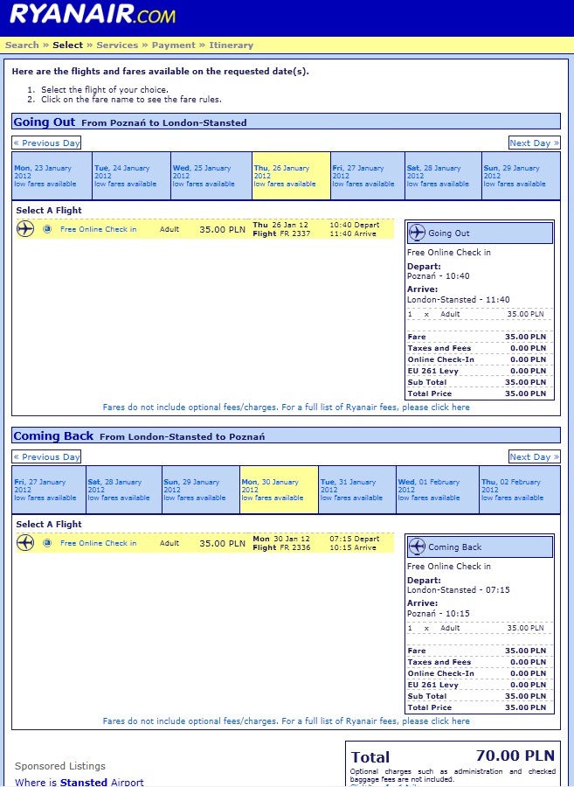Go to the Search step in breadcrumb
This screenshot has width=574, height=787.
[x=22, y=45]
